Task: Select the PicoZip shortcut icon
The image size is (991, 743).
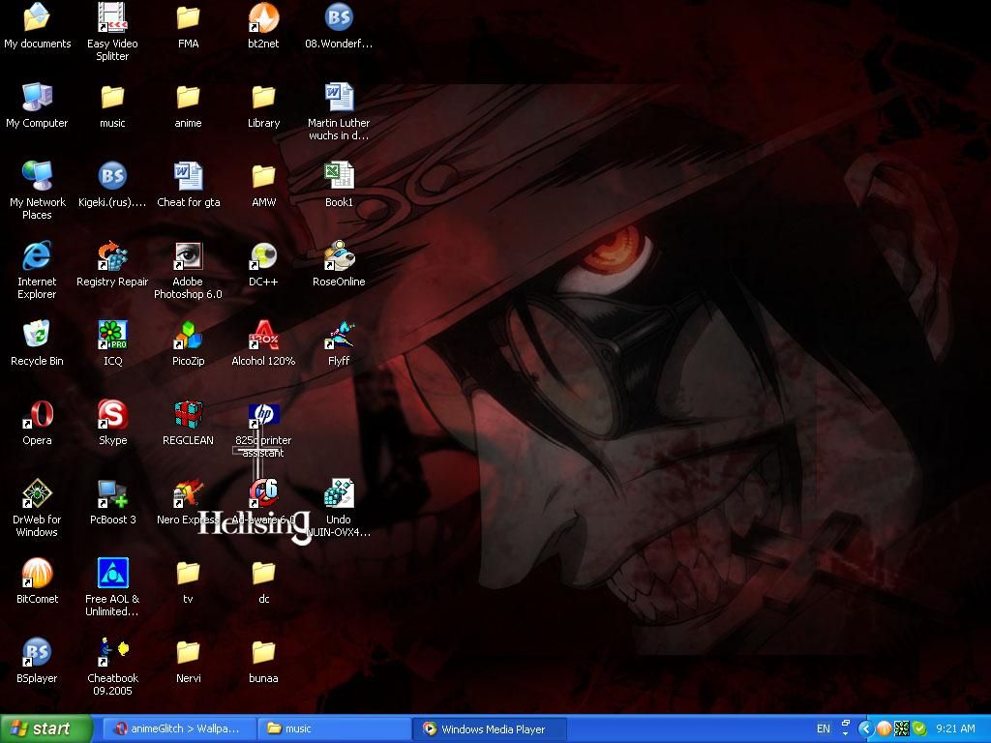Action: point(188,335)
